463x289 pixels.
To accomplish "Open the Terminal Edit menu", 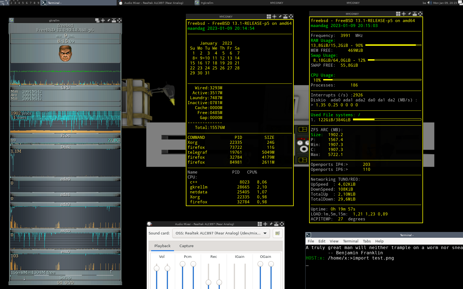I will click(322, 241).
